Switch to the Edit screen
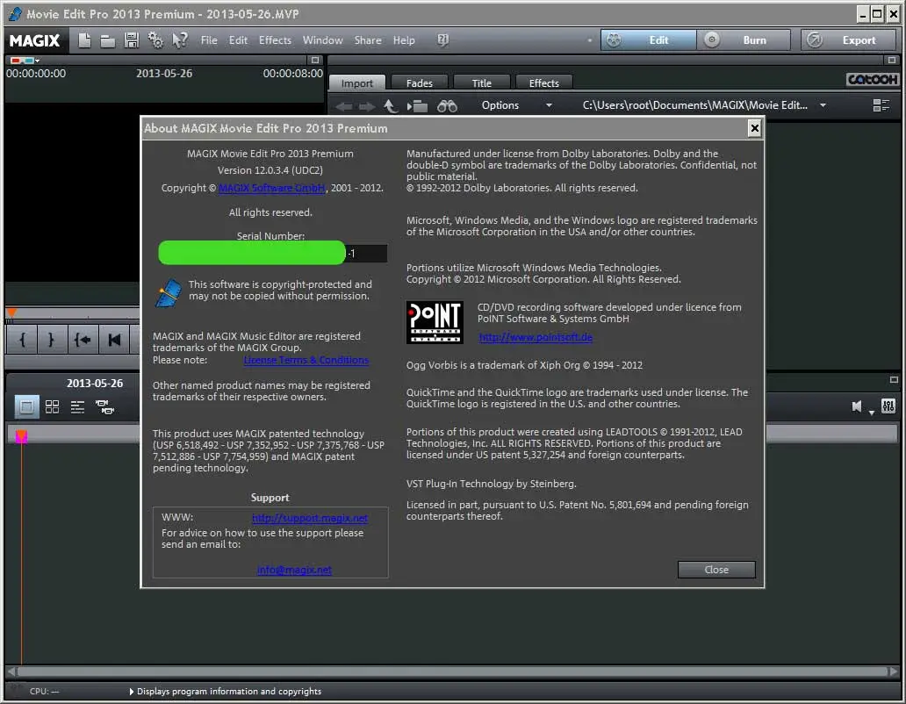The image size is (906, 704). click(648, 40)
